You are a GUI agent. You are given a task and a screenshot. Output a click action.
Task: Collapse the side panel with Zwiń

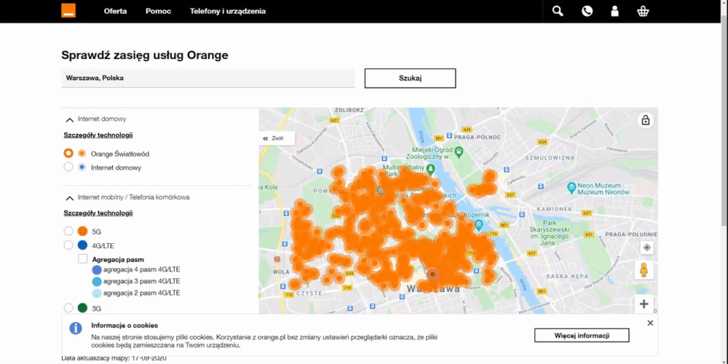(x=277, y=138)
